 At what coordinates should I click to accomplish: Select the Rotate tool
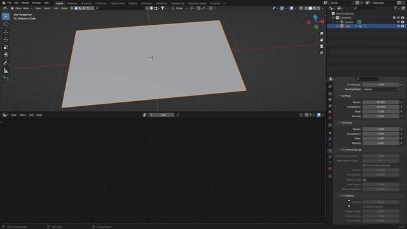6,39
